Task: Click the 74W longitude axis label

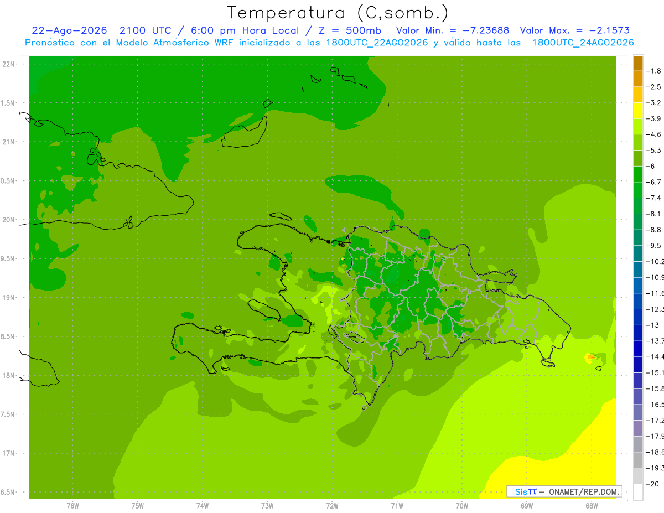Action: [x=203, y=506]
